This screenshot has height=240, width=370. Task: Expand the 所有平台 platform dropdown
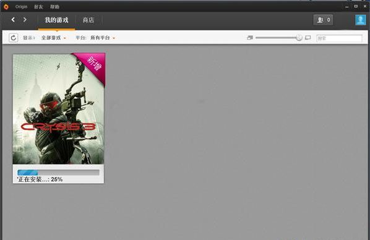(103, 38)
